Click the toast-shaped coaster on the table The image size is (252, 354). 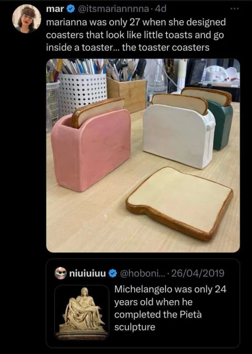(x=179, y=203)
